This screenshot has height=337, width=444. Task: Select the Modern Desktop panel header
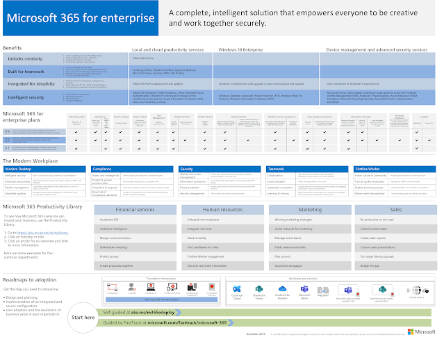44,169
